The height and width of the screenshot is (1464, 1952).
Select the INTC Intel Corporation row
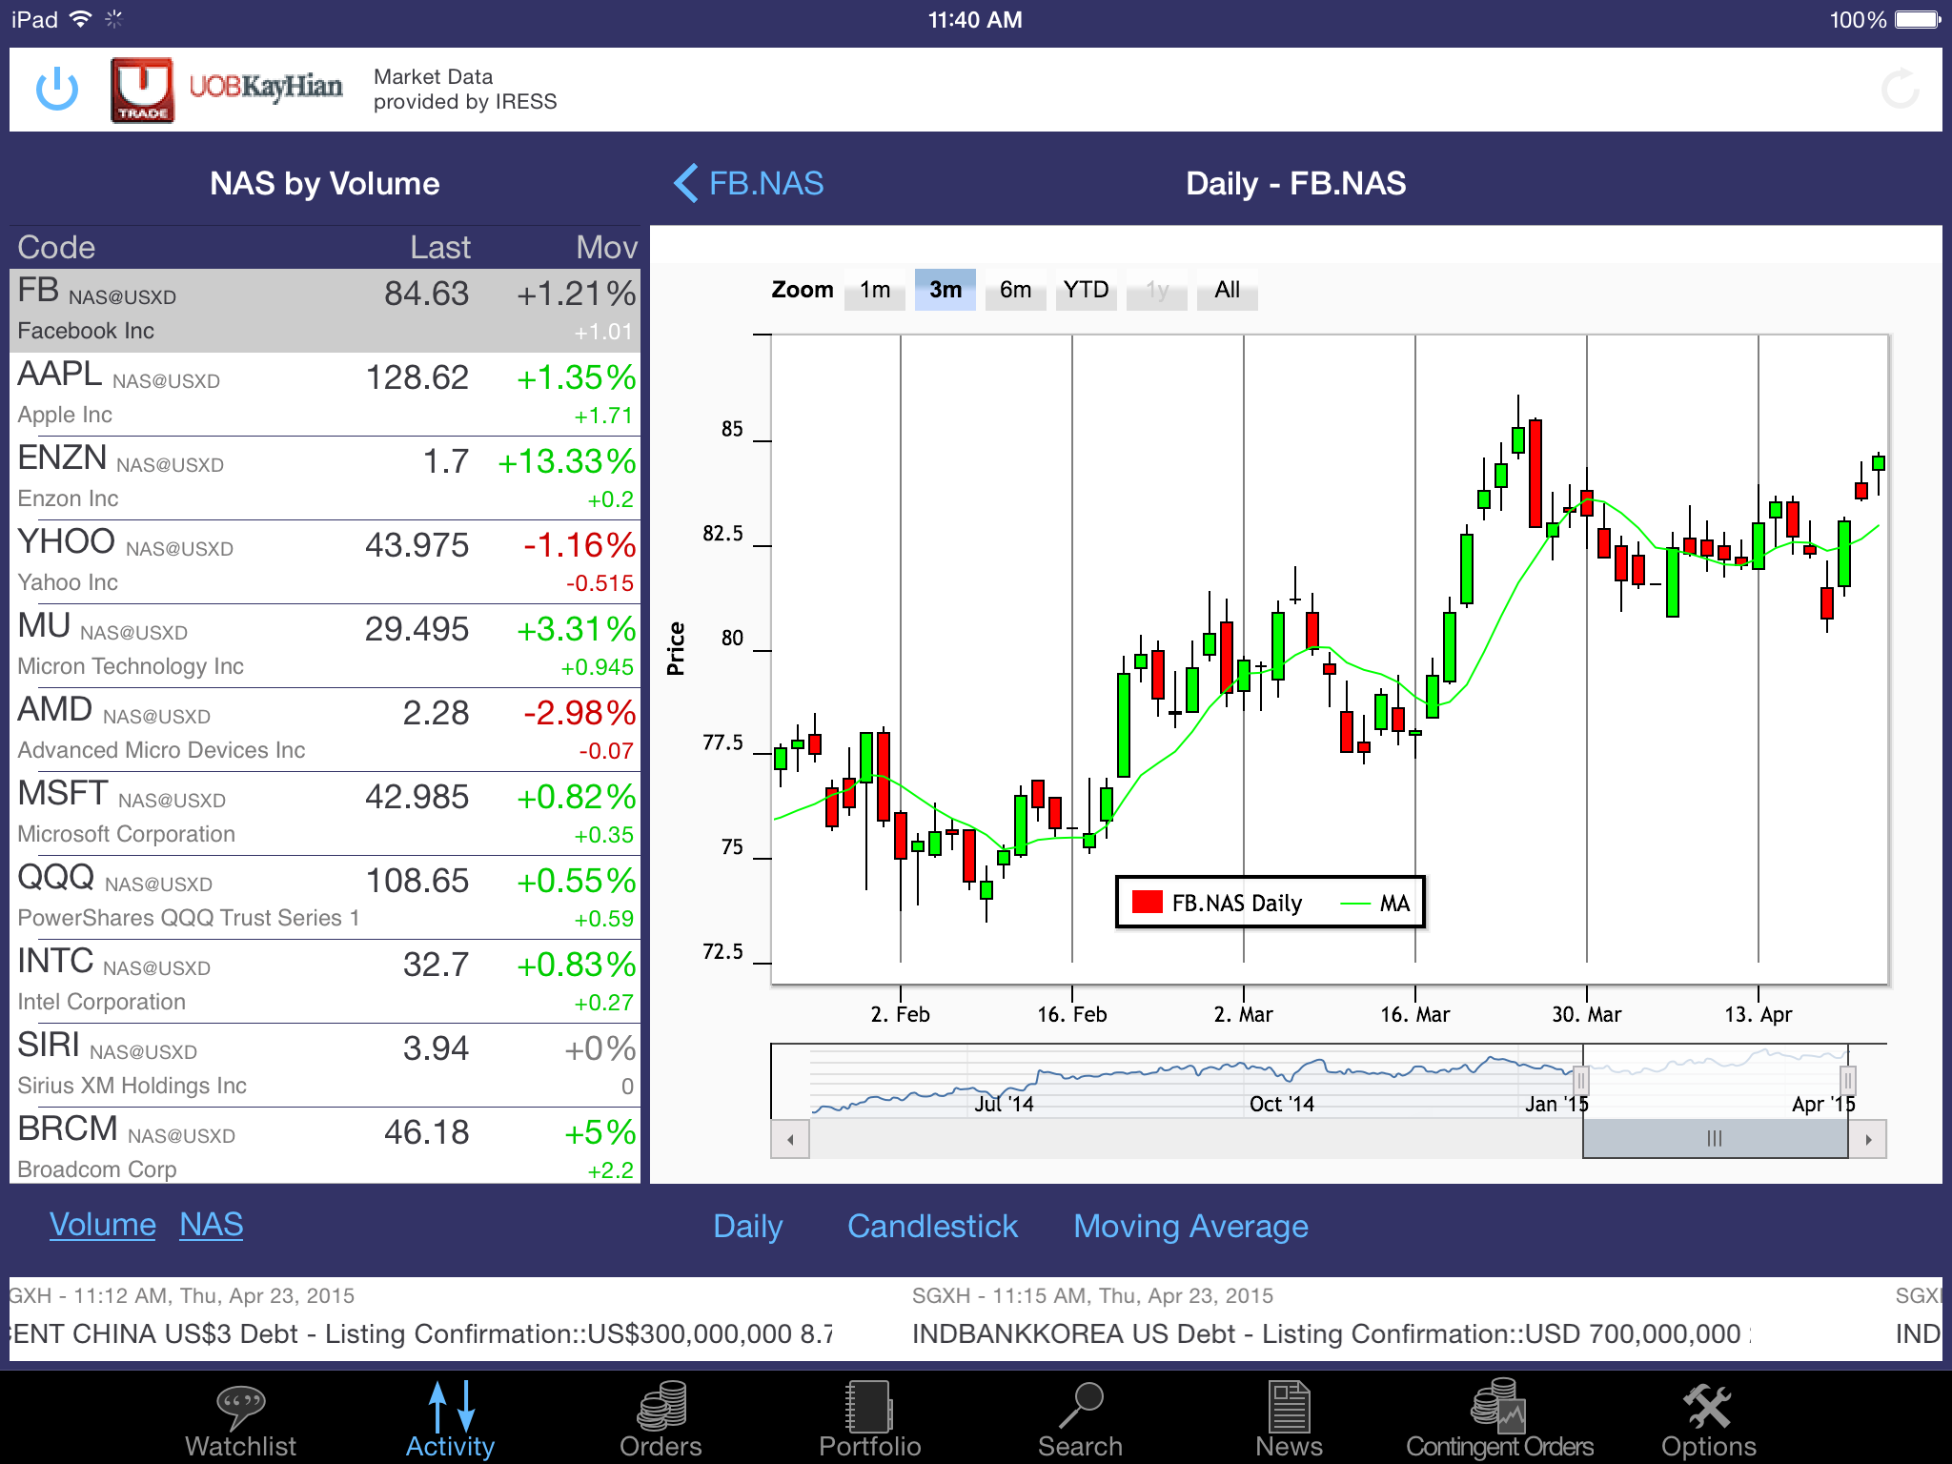pos(325,982)
